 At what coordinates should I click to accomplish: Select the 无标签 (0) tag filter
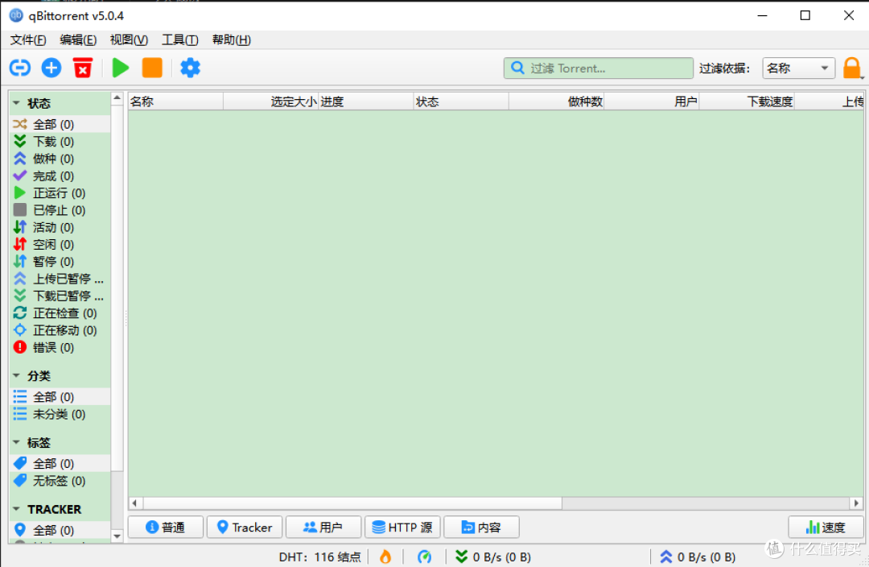(x=60, y=481)
